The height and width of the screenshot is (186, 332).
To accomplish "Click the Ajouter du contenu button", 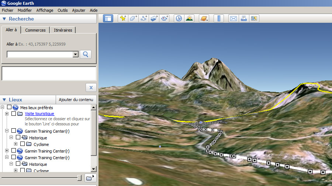I will (x=76, y=100).
